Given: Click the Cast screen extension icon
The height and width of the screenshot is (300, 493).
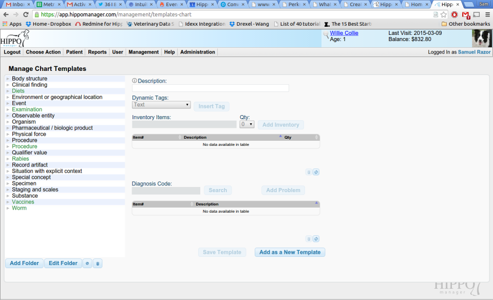Looking at the screenshot, I should [x=477, y=14].
